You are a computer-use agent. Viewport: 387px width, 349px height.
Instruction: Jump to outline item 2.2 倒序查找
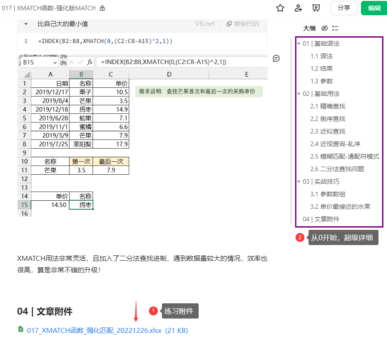pyautogui.click(x=327, y=119)
